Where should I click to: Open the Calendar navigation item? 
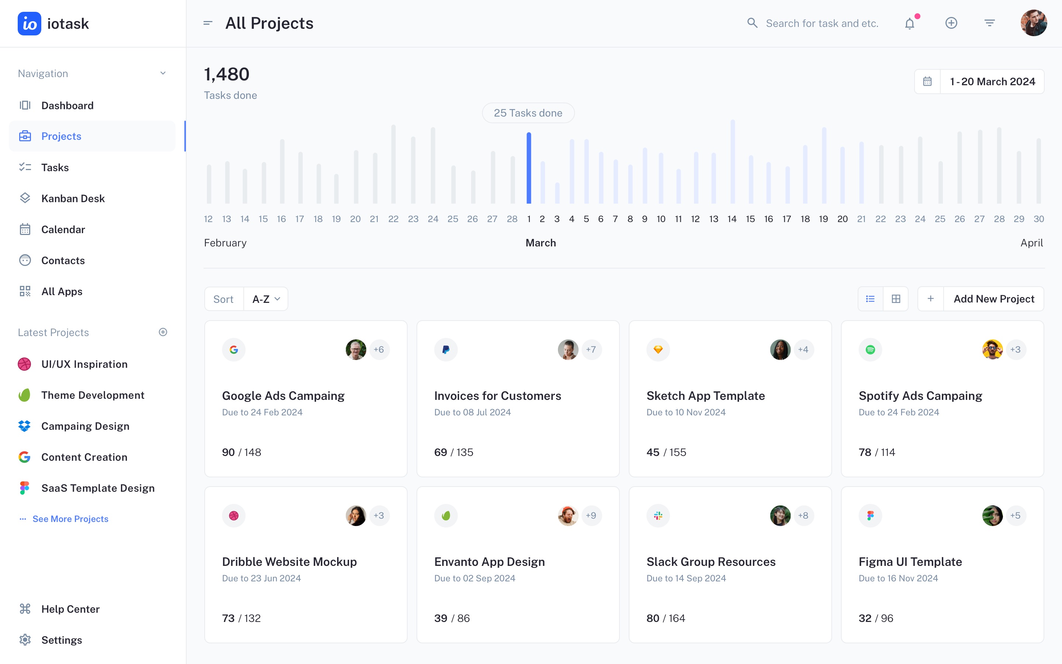pyautogui.click(x=63, y=229)
